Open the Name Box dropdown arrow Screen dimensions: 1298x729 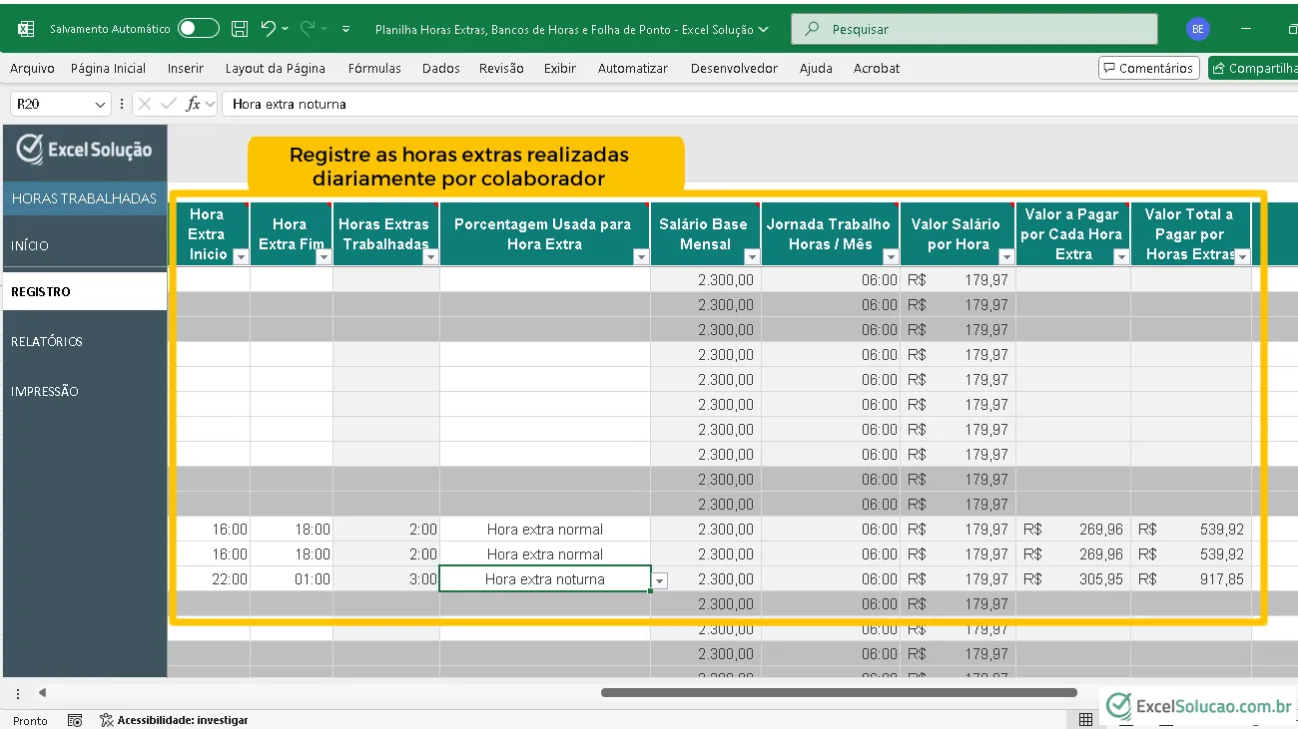100,104
